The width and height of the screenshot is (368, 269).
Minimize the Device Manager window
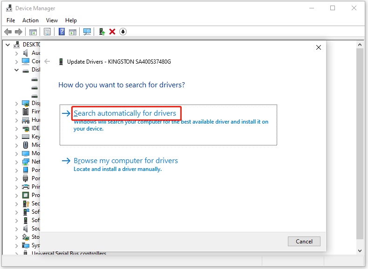(312, 8)
